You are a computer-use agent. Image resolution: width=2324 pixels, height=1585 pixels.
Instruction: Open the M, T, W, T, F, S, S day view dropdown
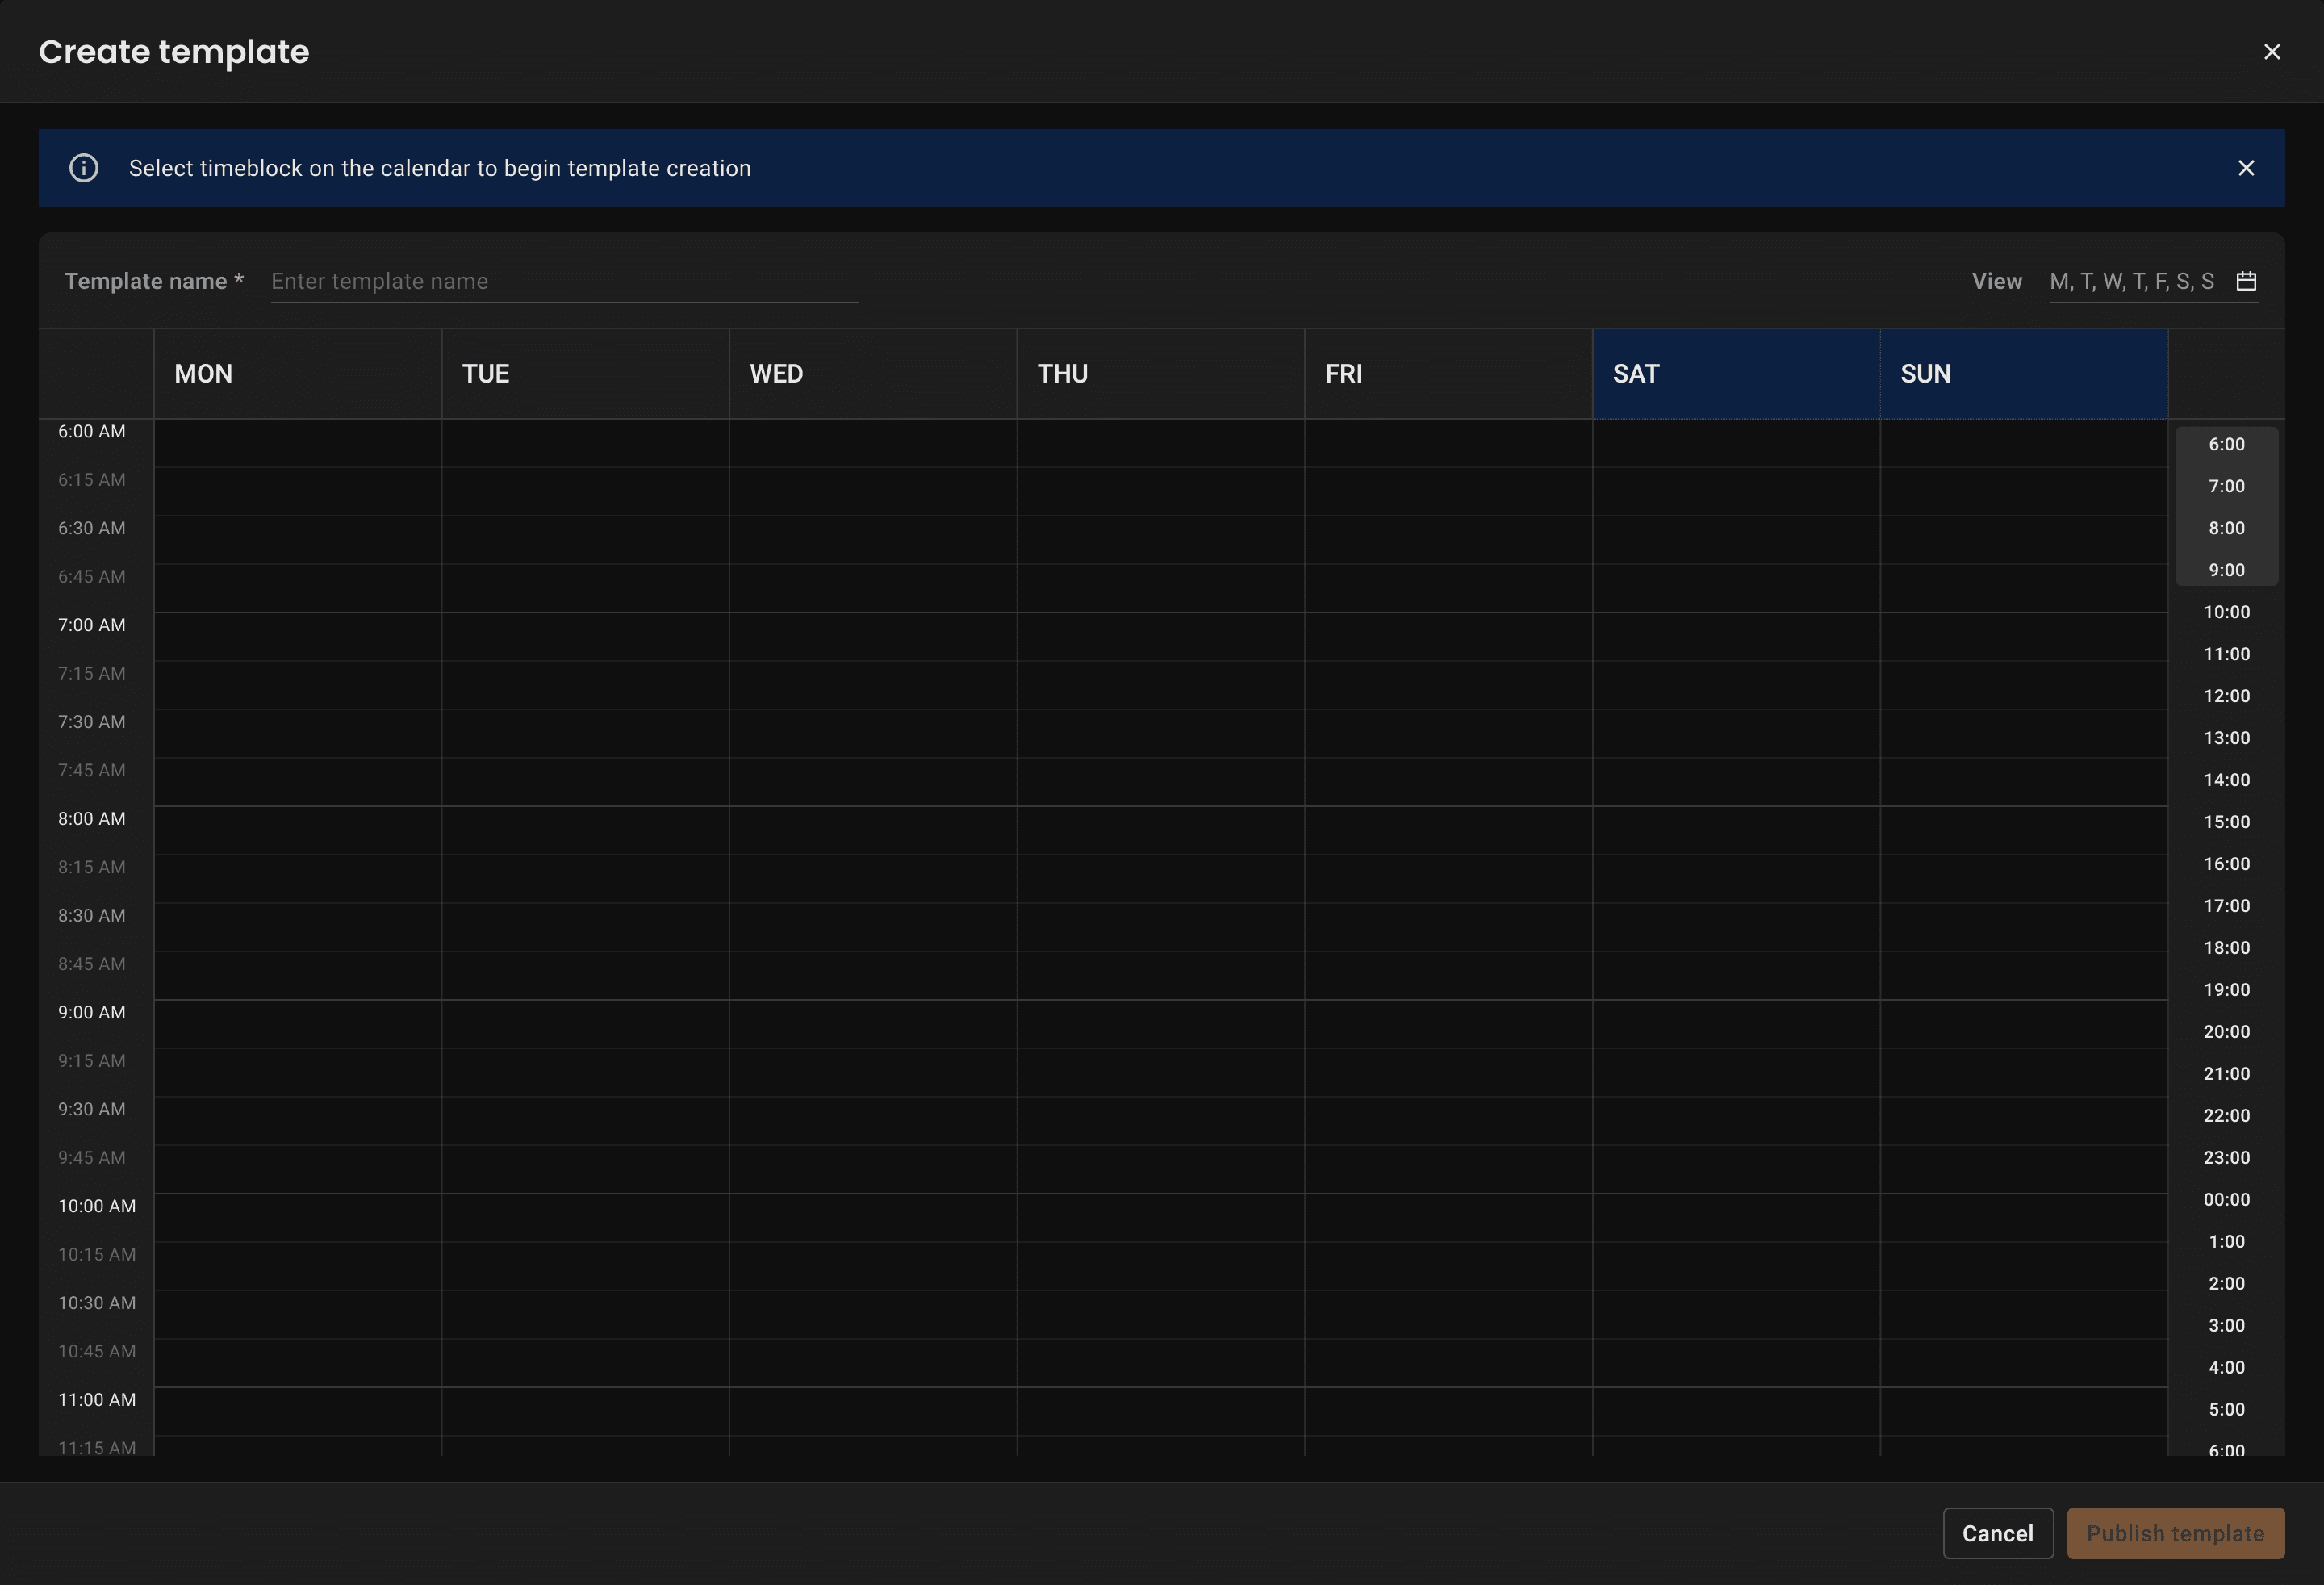[x=2131, y=281]
